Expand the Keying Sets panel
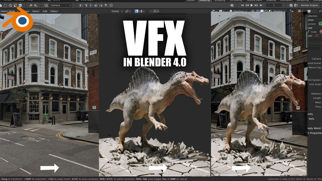 [311, 119]
